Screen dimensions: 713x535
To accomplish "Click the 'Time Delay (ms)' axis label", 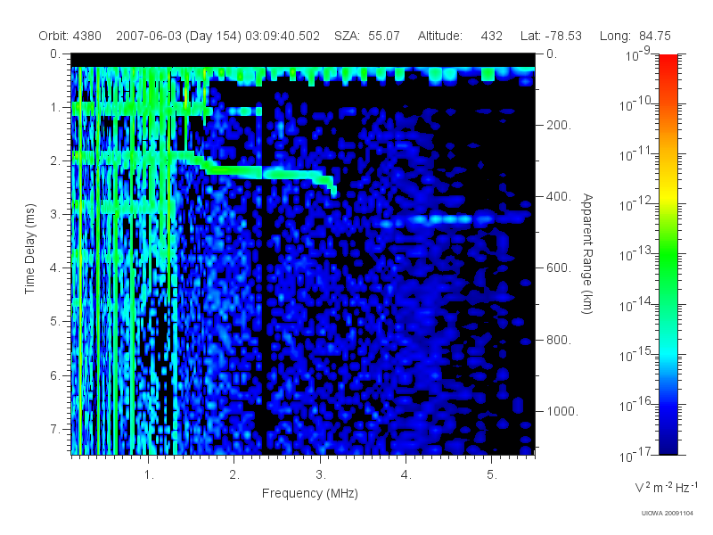I will (29, 249).
